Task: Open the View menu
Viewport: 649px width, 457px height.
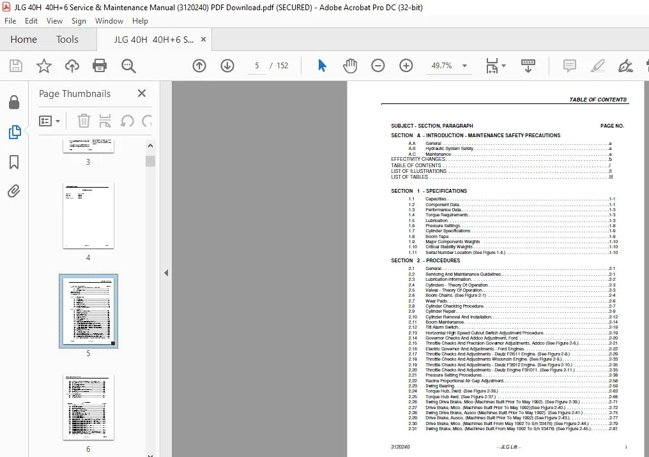Action: click(x=54, y=21)
